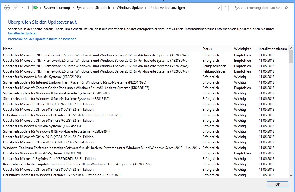Select Office 2013 KB2760538 update row

pos(145,121)
